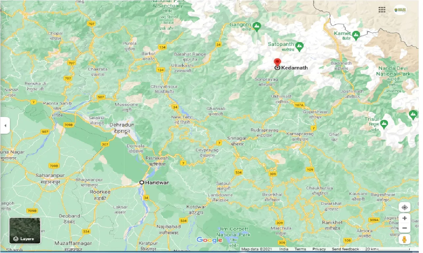Viewport: 423px width, 253px height.
Task: Click the Gangotri park marker icon
Action: 257,25
